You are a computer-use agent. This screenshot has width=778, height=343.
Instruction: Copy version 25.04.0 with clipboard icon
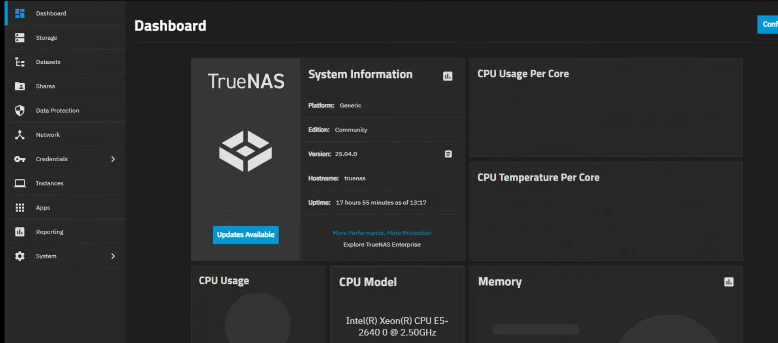tap(448, 154)
